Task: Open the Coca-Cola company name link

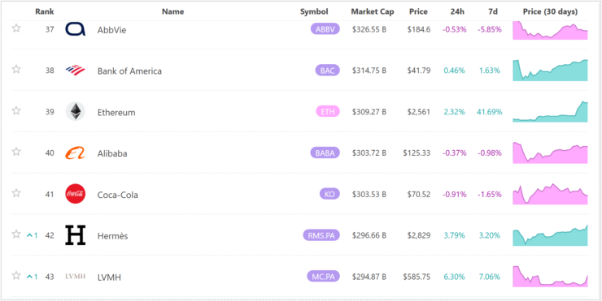Action: 117,195
